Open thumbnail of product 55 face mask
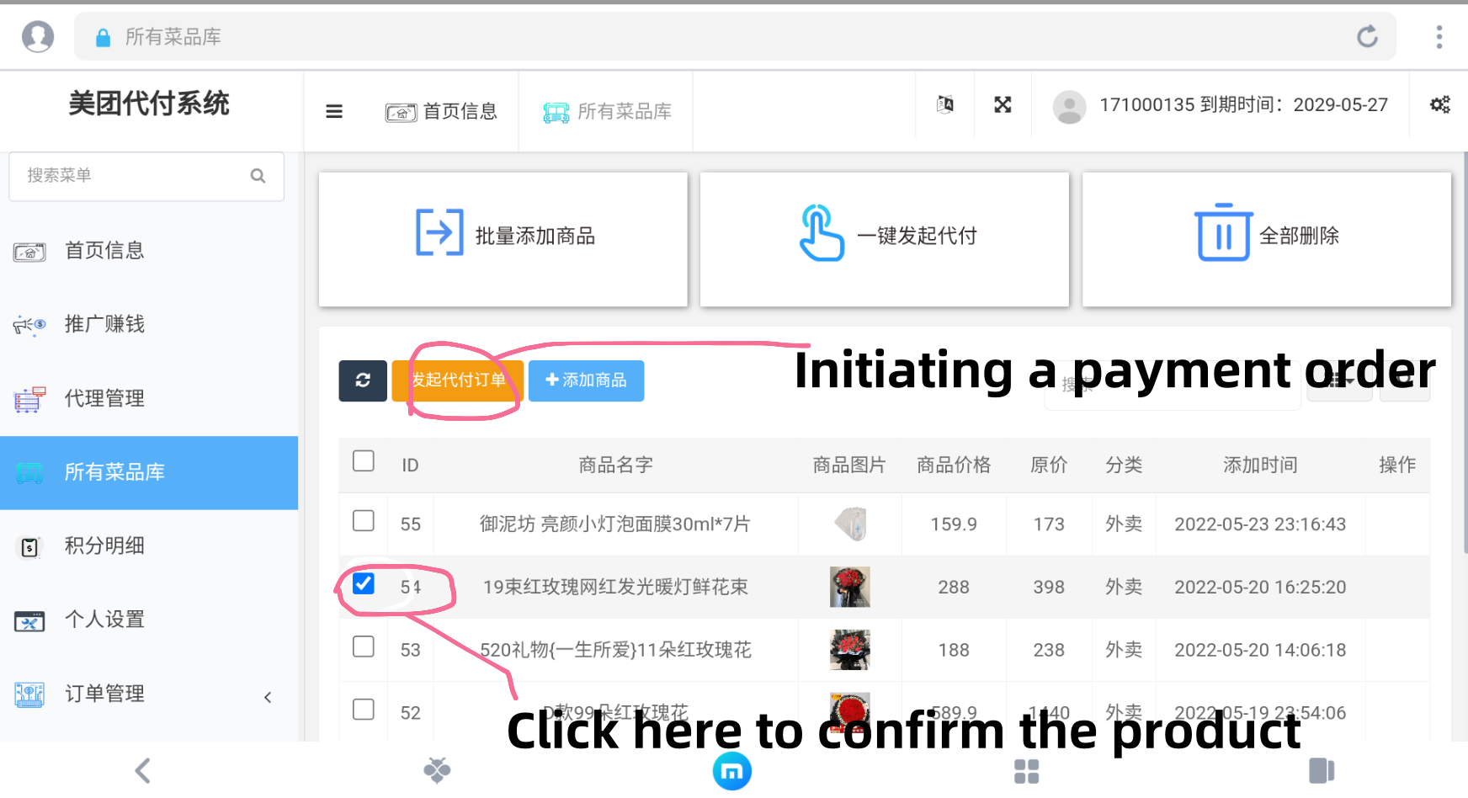Viewport: 1468px width, 798px height. pyautogui.click(x=850, y=524)
